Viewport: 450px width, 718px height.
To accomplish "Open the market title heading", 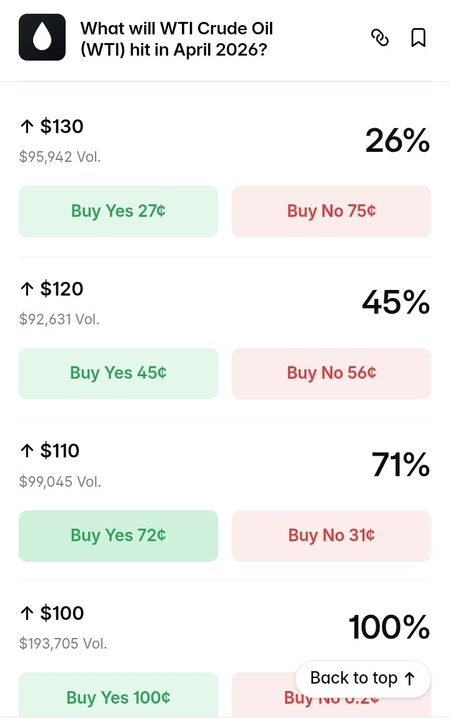I will (177, 38).
